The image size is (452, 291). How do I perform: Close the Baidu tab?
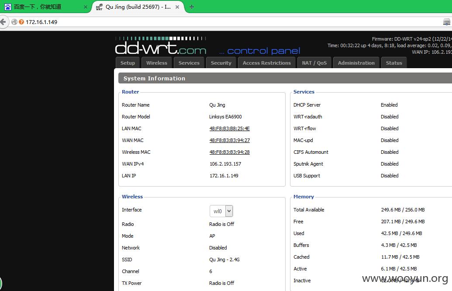tap(85, 7)
